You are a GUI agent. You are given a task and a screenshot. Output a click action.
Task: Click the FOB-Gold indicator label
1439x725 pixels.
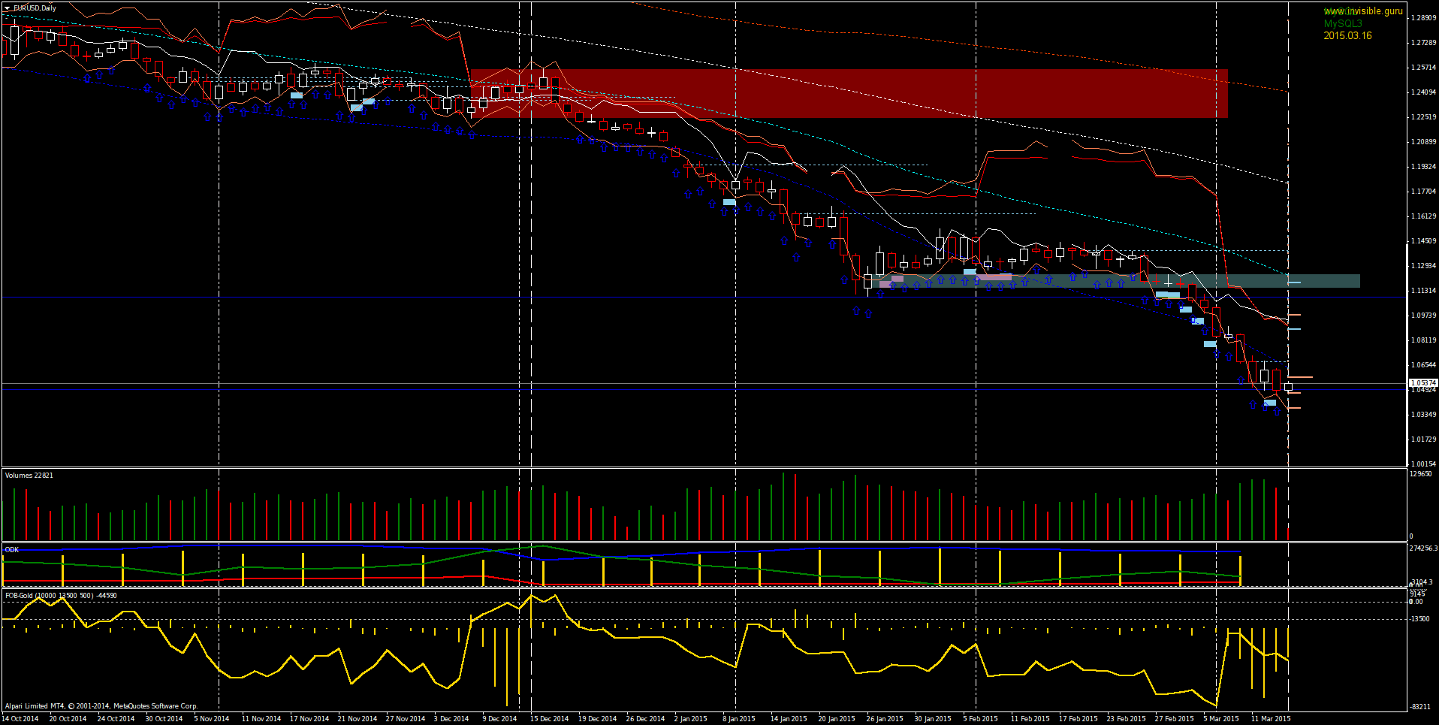[61, 596]
